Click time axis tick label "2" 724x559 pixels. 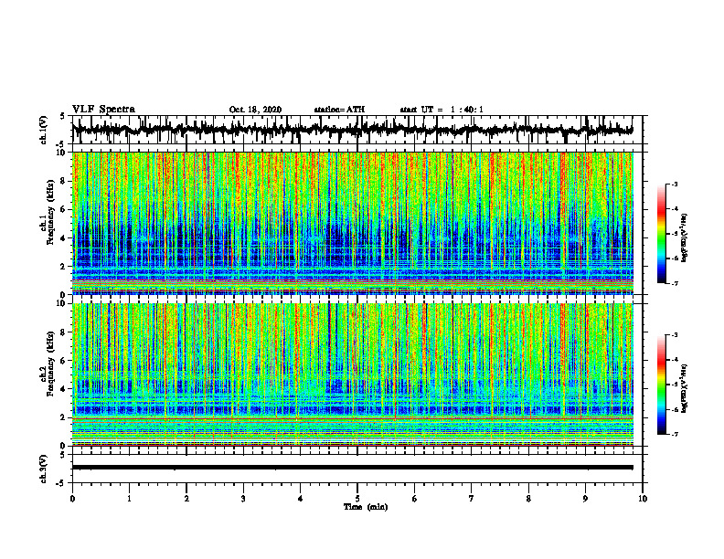pos(186,499)
